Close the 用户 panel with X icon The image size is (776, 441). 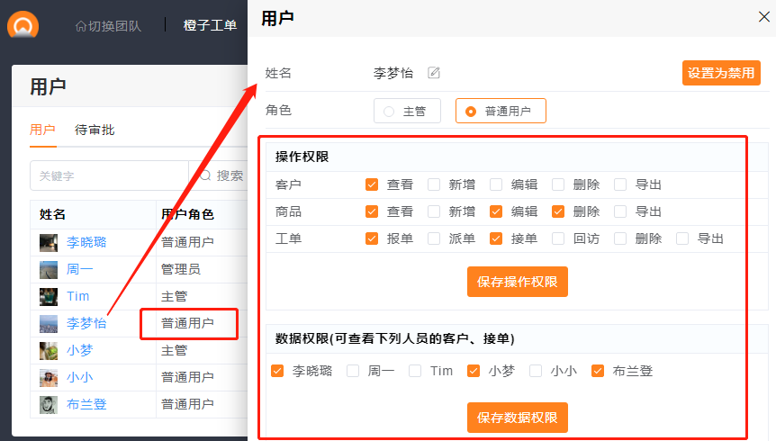[763, 17]
